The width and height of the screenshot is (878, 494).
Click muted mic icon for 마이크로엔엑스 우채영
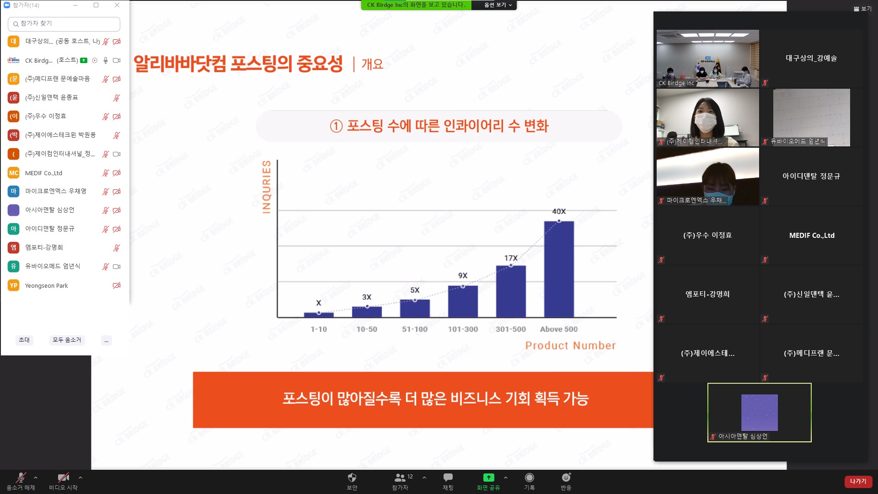pyautogui.click(x=106, y=192)
